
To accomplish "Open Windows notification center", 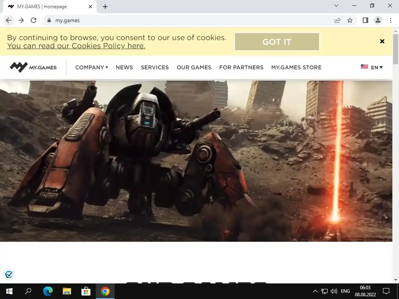I will tap(386, 291).
